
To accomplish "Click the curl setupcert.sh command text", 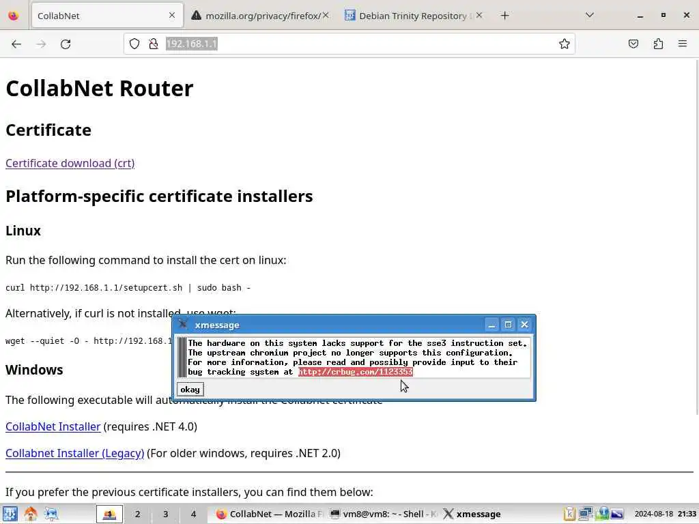I will (x=128, y=288).
